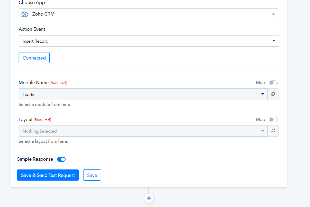
Task: Disable the Simple Response toggle
Action: 61,159
